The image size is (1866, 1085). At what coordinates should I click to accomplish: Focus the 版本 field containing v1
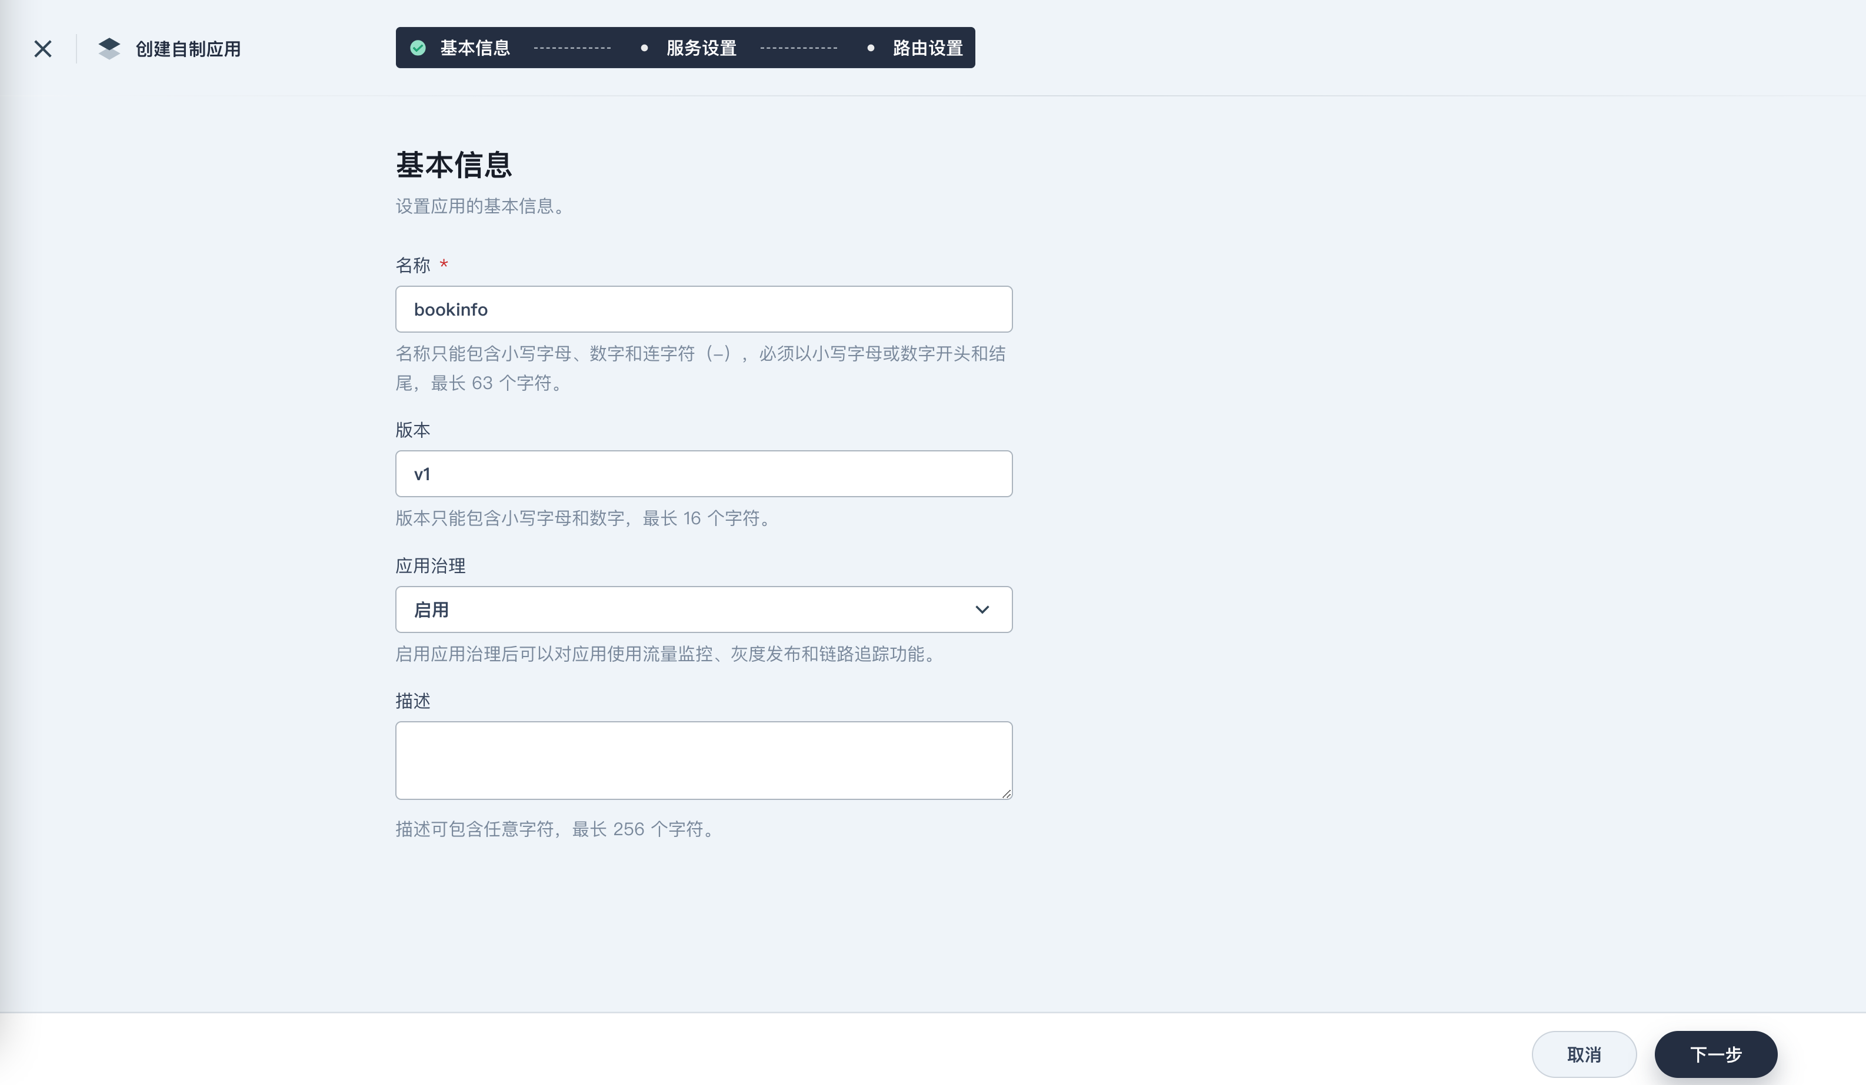pos(704,473)
